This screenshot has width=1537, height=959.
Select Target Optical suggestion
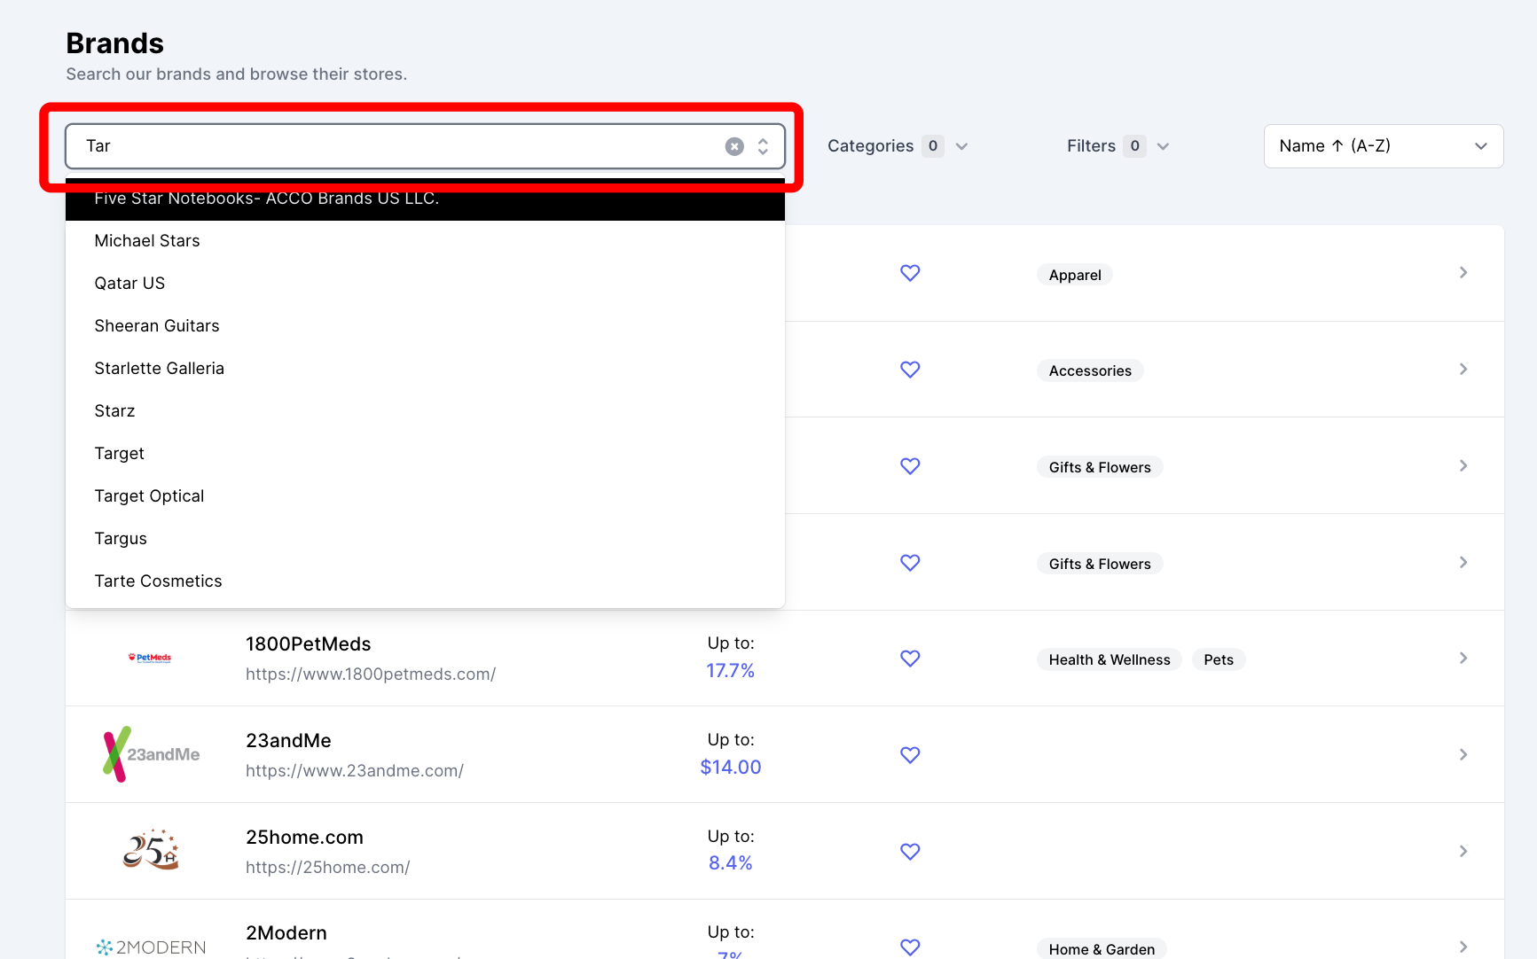pyautogui.click(x=425, y=496)
